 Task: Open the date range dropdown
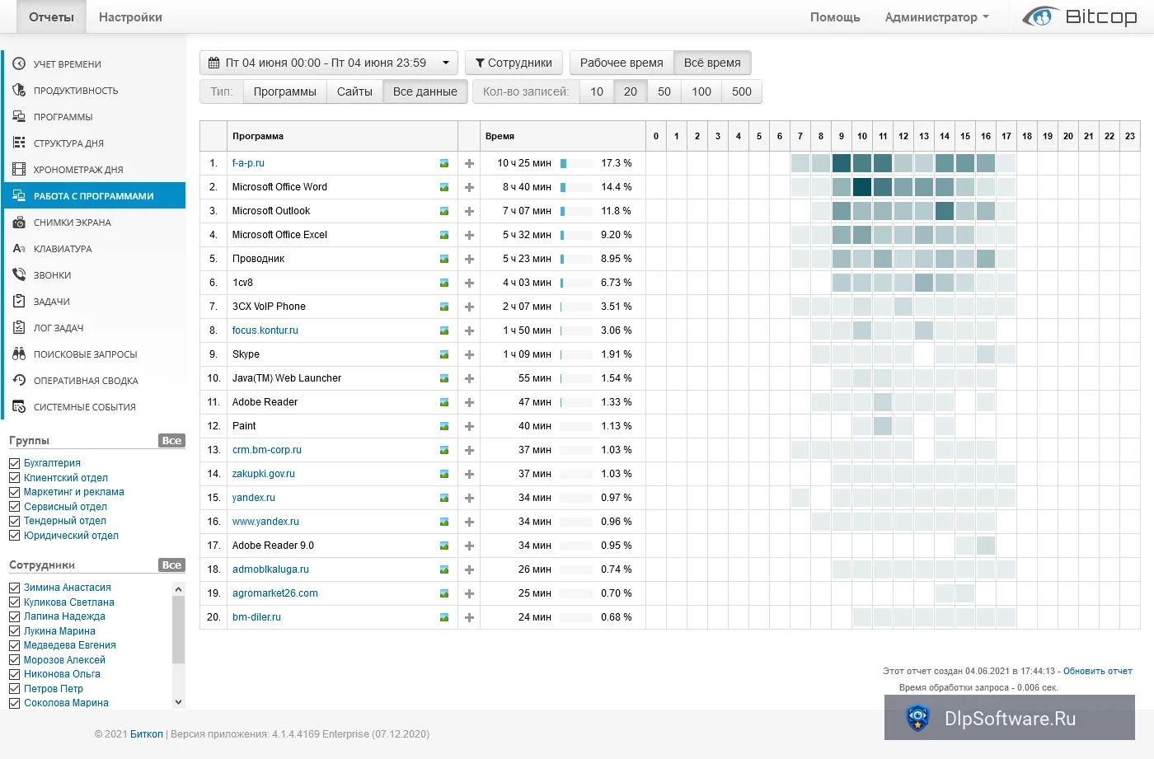pyautogui.click(x=328, y=63)
